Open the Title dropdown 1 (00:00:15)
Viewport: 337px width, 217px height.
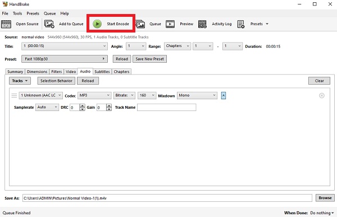[x=65, y=46]
